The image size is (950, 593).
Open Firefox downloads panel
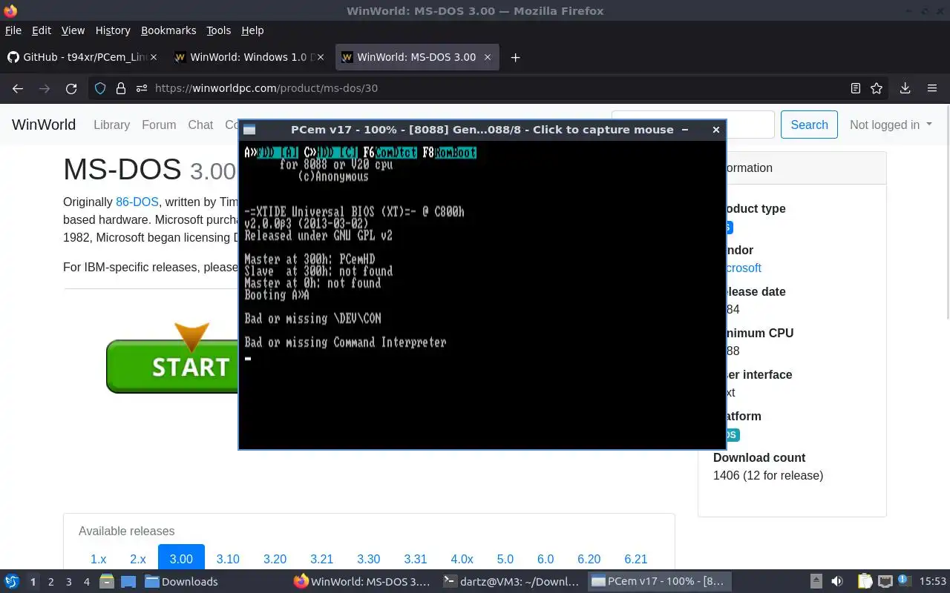tap(905, 88)
